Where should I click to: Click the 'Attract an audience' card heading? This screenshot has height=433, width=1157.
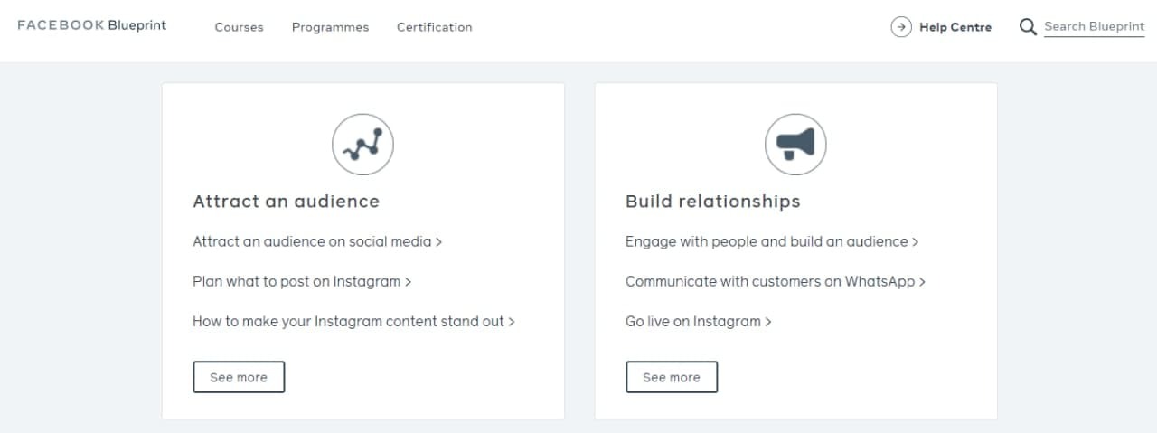(x=286, y=201)
